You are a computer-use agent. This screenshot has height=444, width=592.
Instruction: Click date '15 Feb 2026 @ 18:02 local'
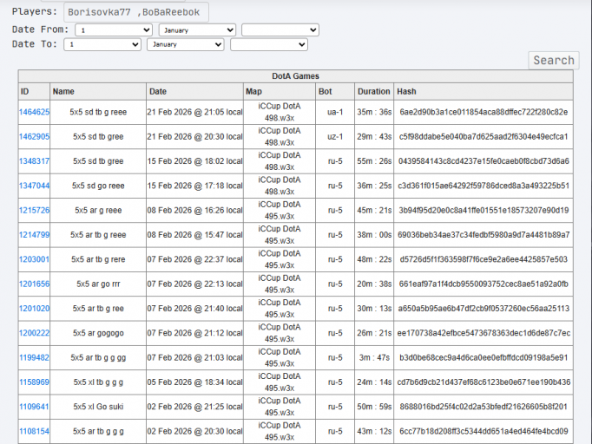pos(194,161)
